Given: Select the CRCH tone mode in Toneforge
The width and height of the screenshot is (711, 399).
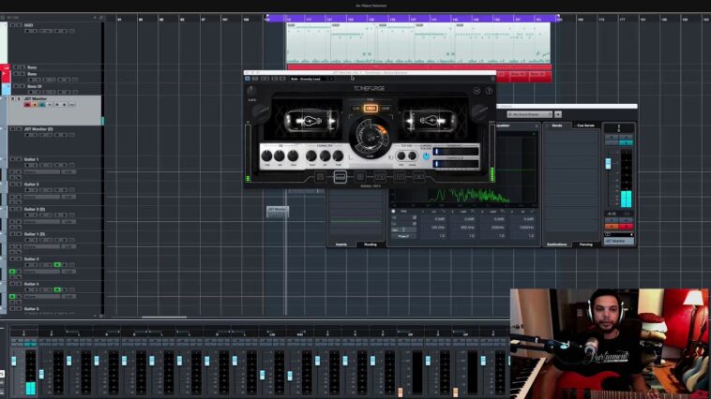Looking at the screenshot, I should (371, 109).
